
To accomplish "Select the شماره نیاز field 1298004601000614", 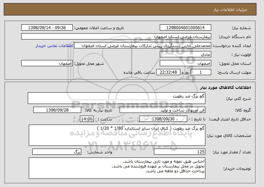I will pos(185,28).
